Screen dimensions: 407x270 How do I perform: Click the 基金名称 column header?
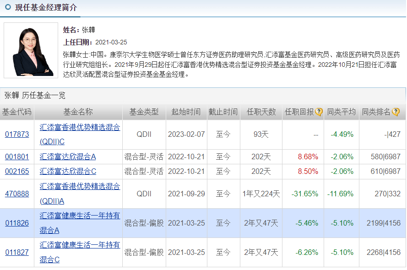(78, 112)
